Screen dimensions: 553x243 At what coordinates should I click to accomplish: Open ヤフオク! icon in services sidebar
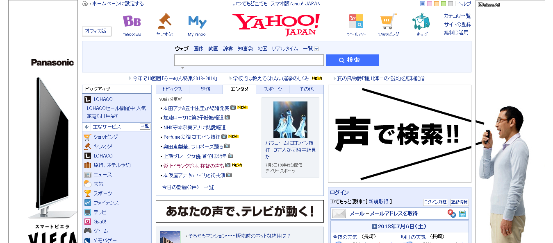87,146
